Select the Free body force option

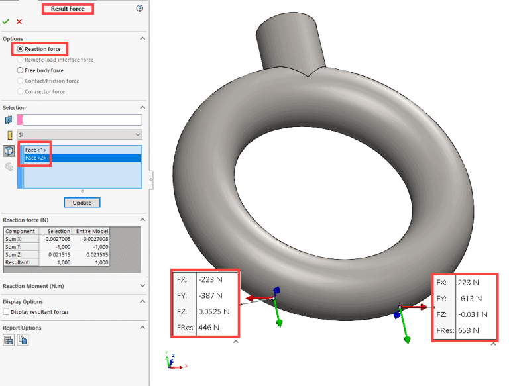point(21,70)
